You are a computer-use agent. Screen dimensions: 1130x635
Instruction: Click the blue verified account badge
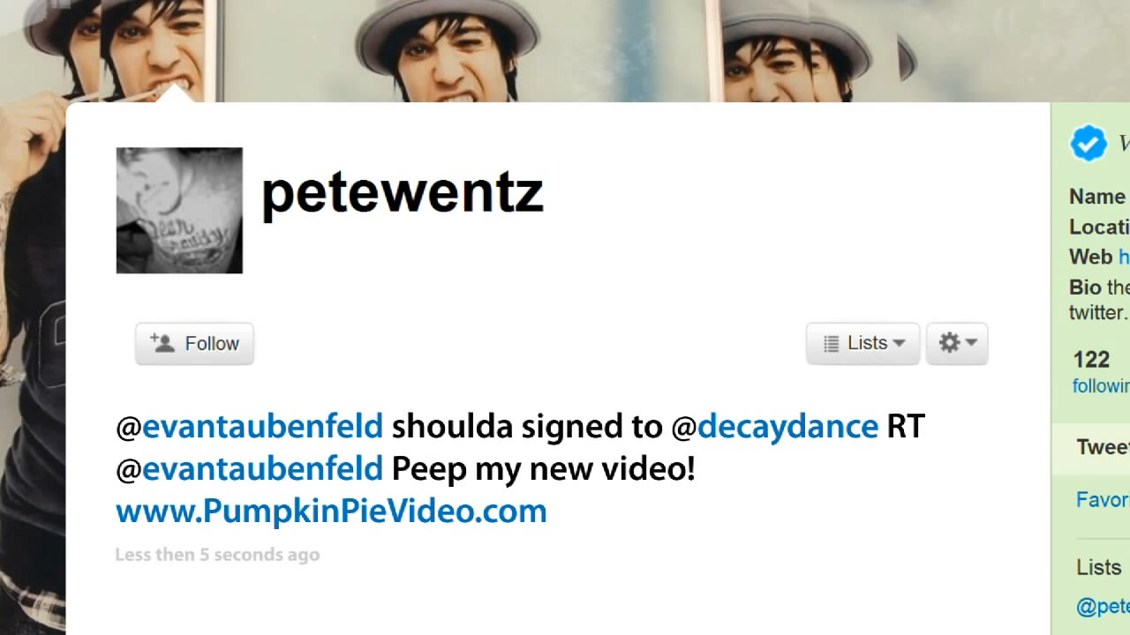point(1088,143)
